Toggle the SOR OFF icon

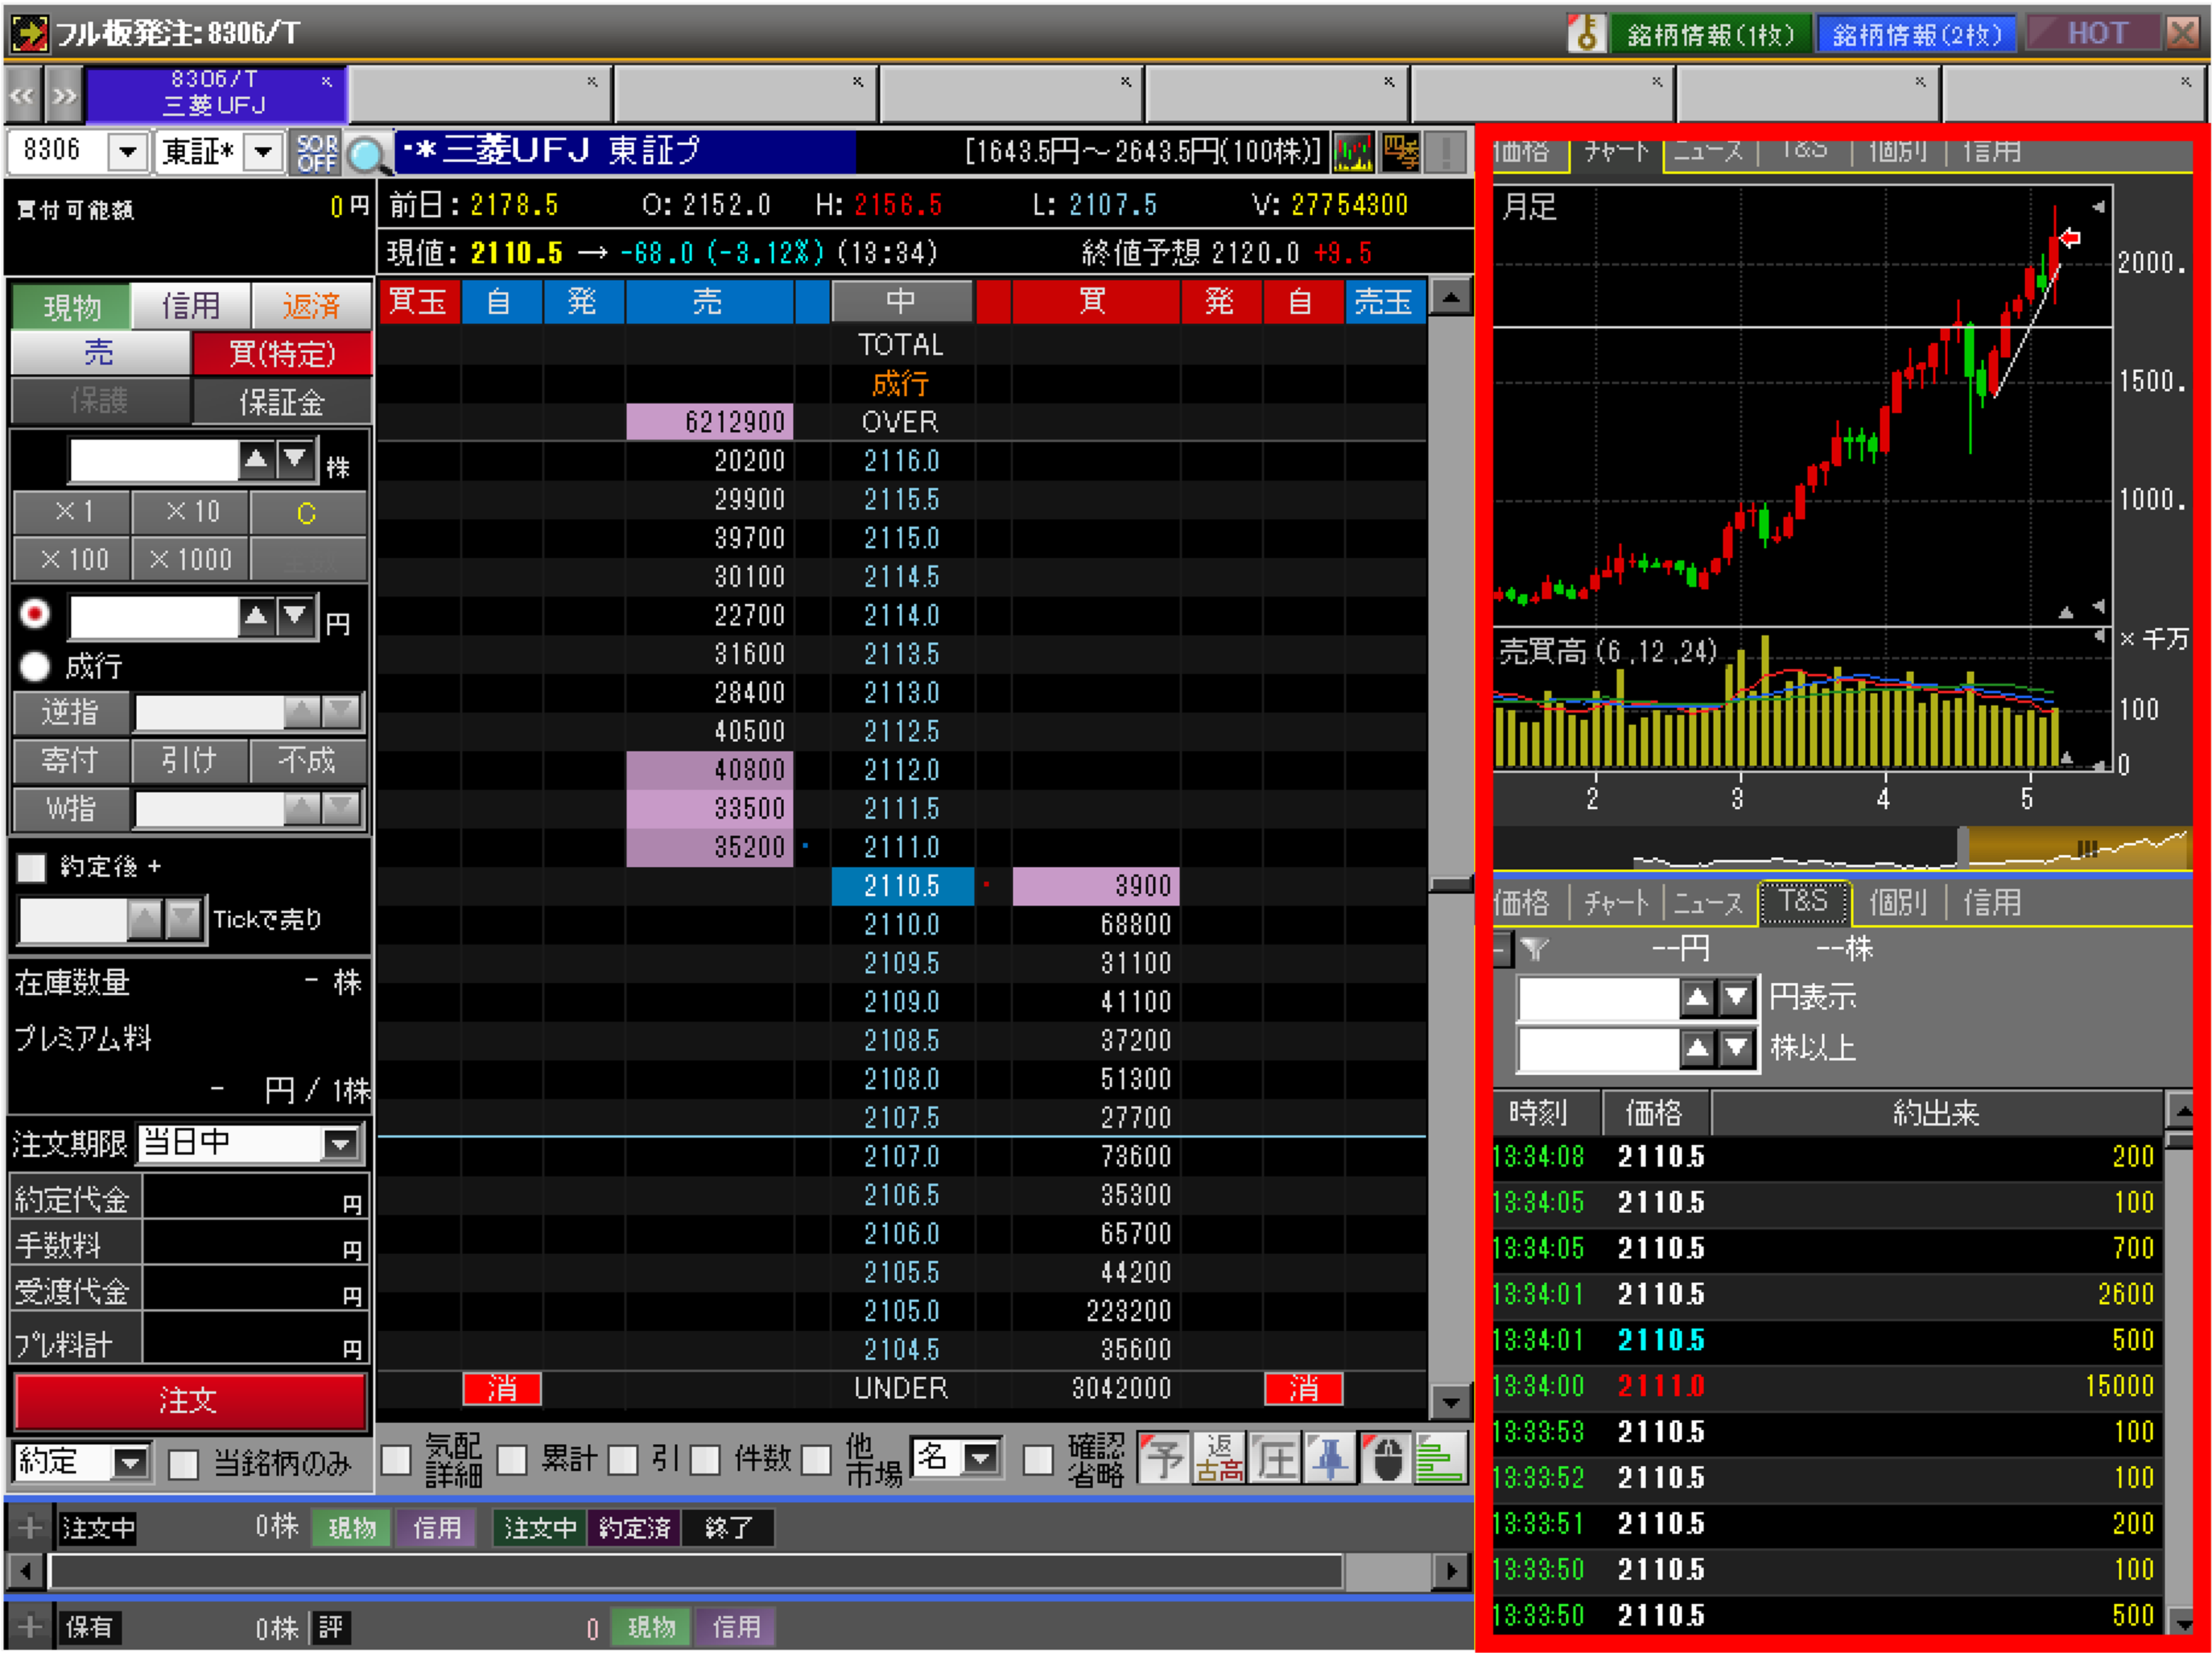(317, 152)
